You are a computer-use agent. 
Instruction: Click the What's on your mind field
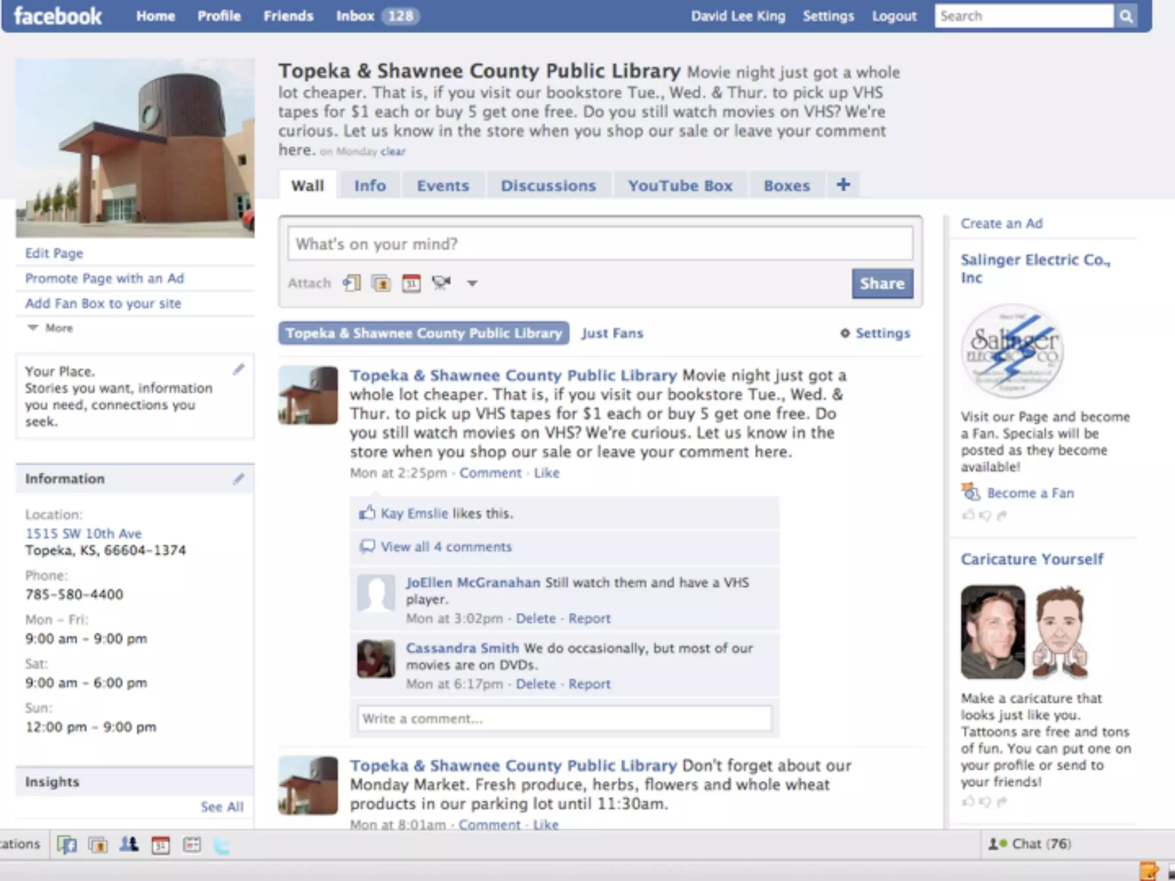point(600,244)
